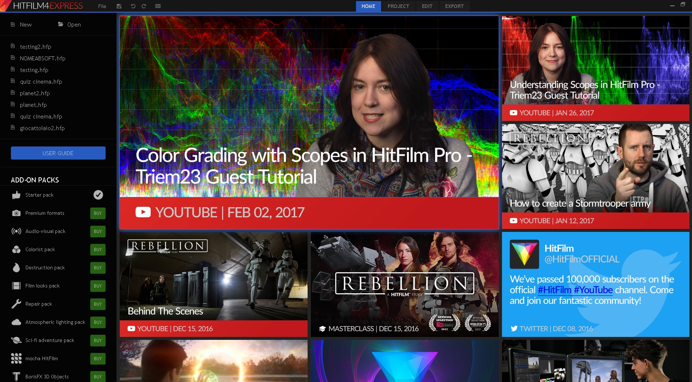Open Color Grading with Scopes featured video

pyautogui.click(x=309, y=122)
